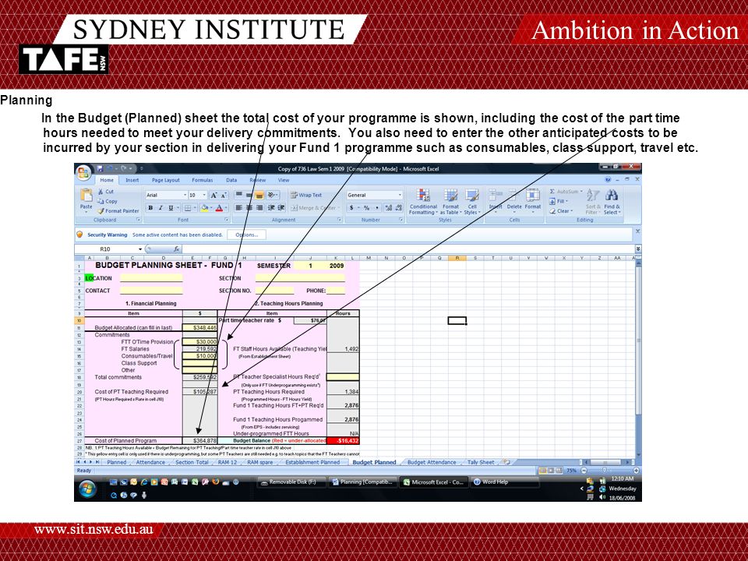Click the Wrap Text button

click(x=306, y=195)
